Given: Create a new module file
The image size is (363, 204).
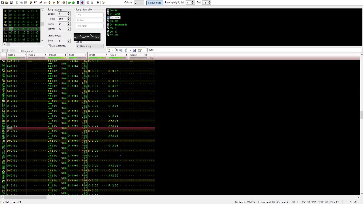Looking at the screenshot, I should [x=3, y=3].
